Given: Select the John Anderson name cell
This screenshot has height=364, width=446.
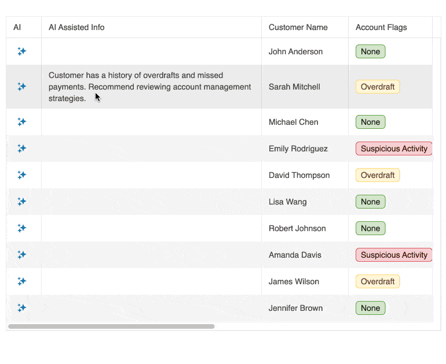Looking at the screenshot, I should [x=295, y=51].
